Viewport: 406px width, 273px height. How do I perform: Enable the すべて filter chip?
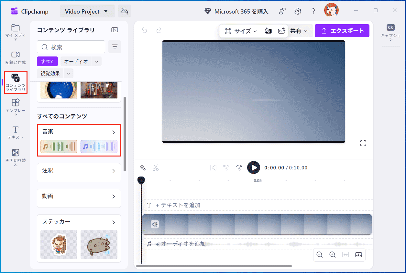pos(47,61)
